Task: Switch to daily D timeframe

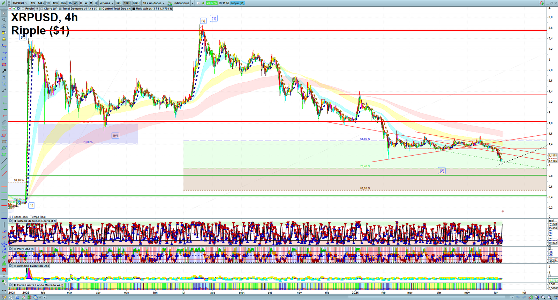Action: 81,3
